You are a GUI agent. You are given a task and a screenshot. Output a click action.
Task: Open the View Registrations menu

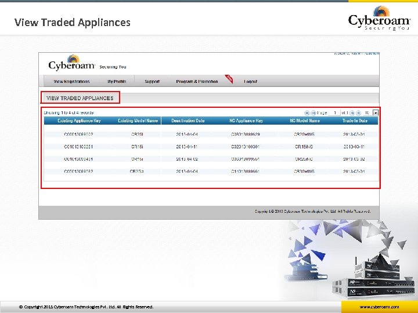pyautogui.click(x=71, y=82)
